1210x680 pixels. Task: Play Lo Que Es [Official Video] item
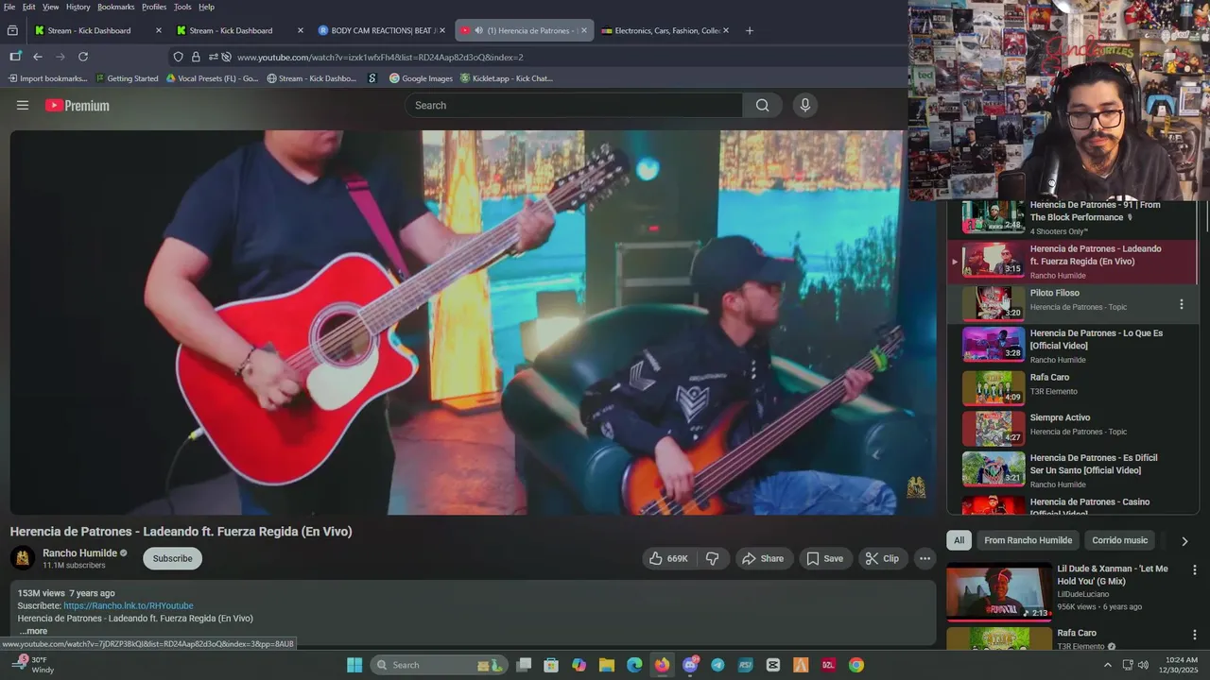[x=1073, y=346]
